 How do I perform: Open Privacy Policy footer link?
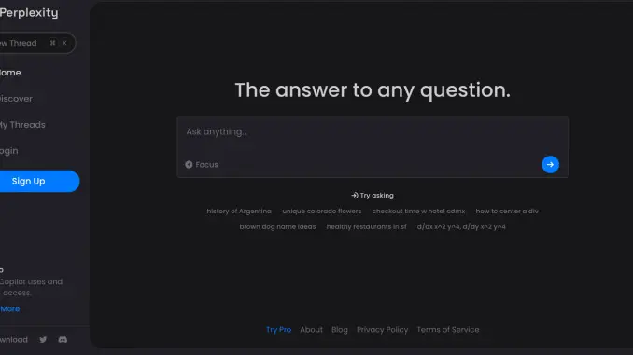(x=382, y=330)
